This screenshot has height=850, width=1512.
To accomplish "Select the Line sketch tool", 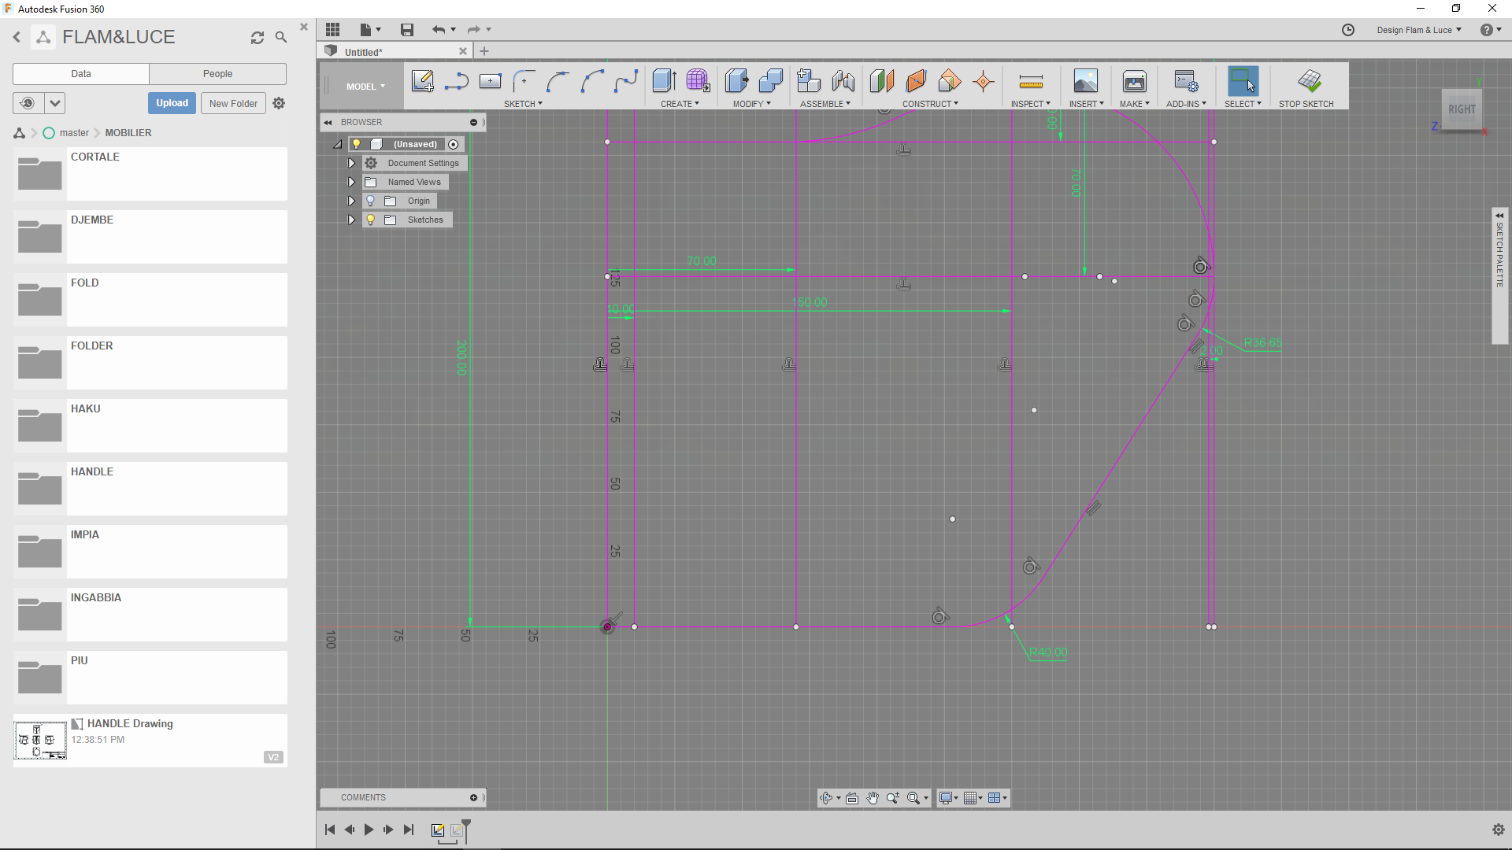I will (457, 80).
